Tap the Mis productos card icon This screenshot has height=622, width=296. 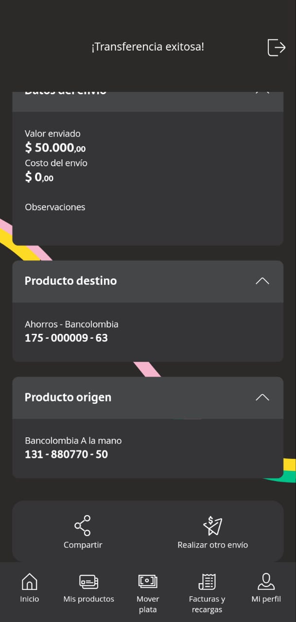pos(88,581)
